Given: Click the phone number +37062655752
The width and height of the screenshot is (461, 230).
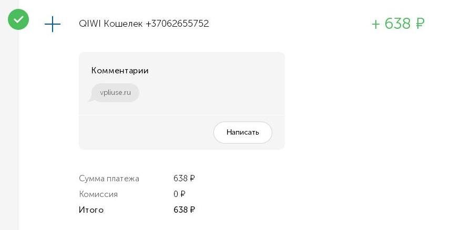Looking at the screenshot, I should 177,24.
